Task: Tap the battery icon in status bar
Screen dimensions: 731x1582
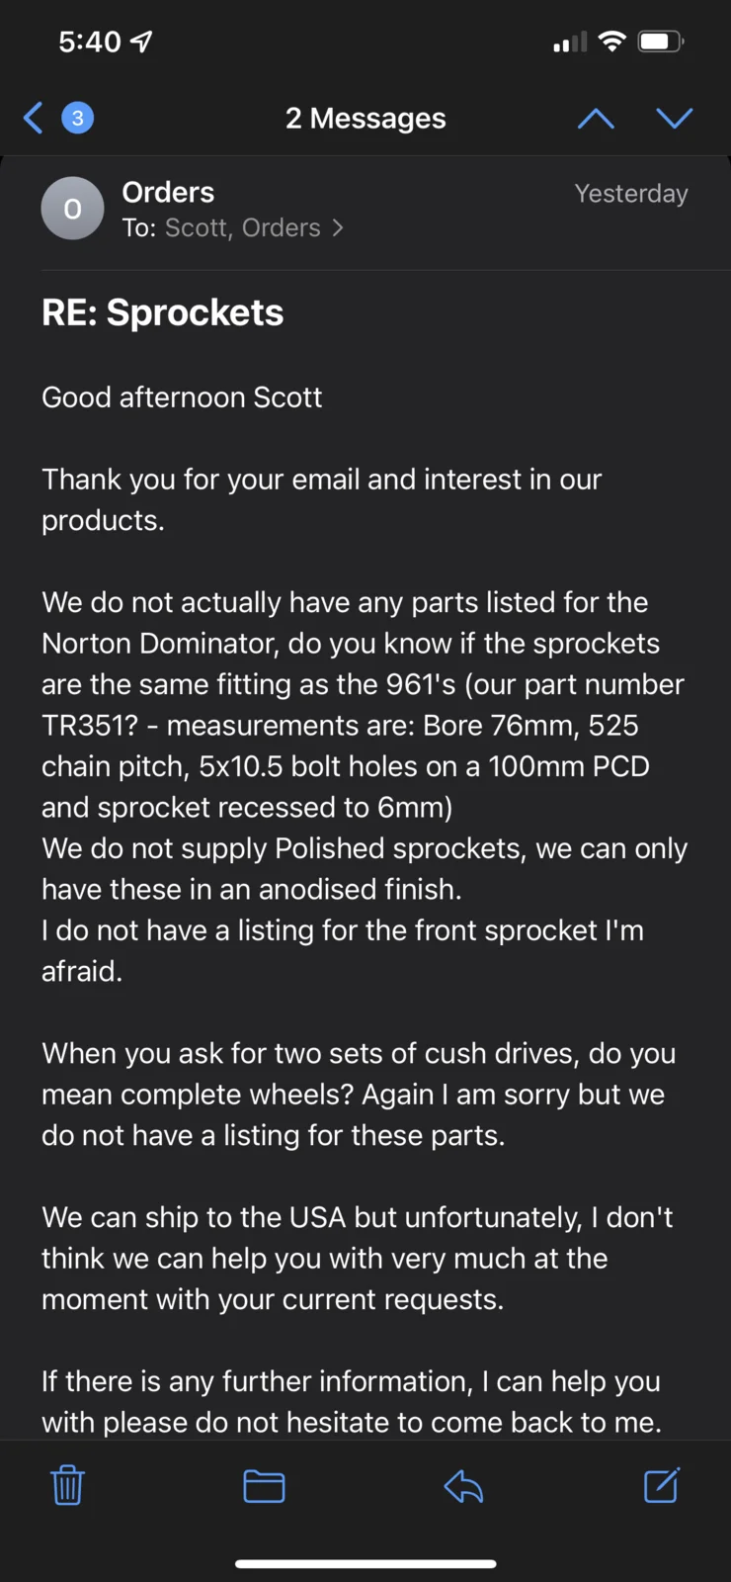Action: tap(661, 42)
